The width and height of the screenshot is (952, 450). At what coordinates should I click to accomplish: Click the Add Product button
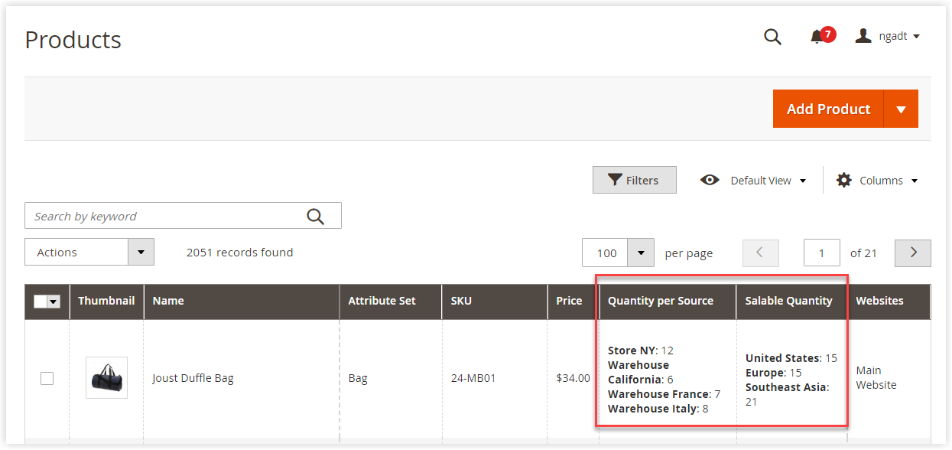[828, 109]
